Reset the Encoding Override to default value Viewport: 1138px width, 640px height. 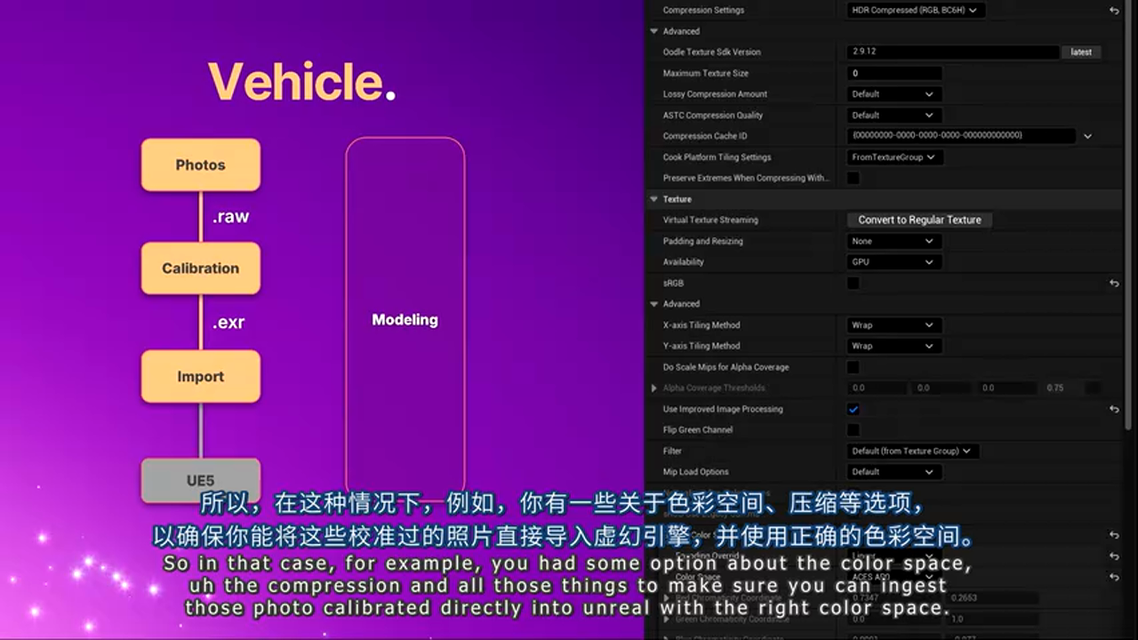1117,556
